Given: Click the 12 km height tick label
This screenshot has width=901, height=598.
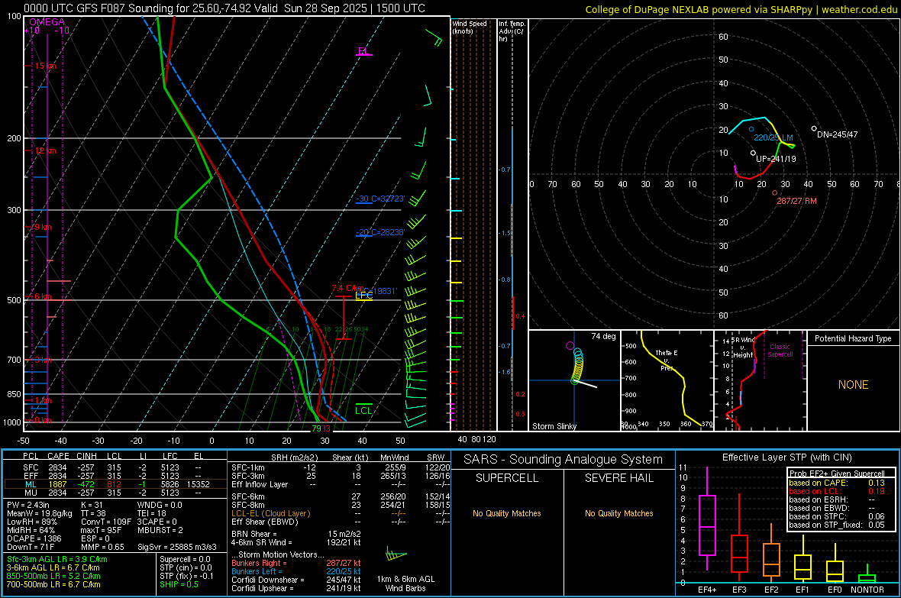Looking at the screenshot, I should [45, 150].
